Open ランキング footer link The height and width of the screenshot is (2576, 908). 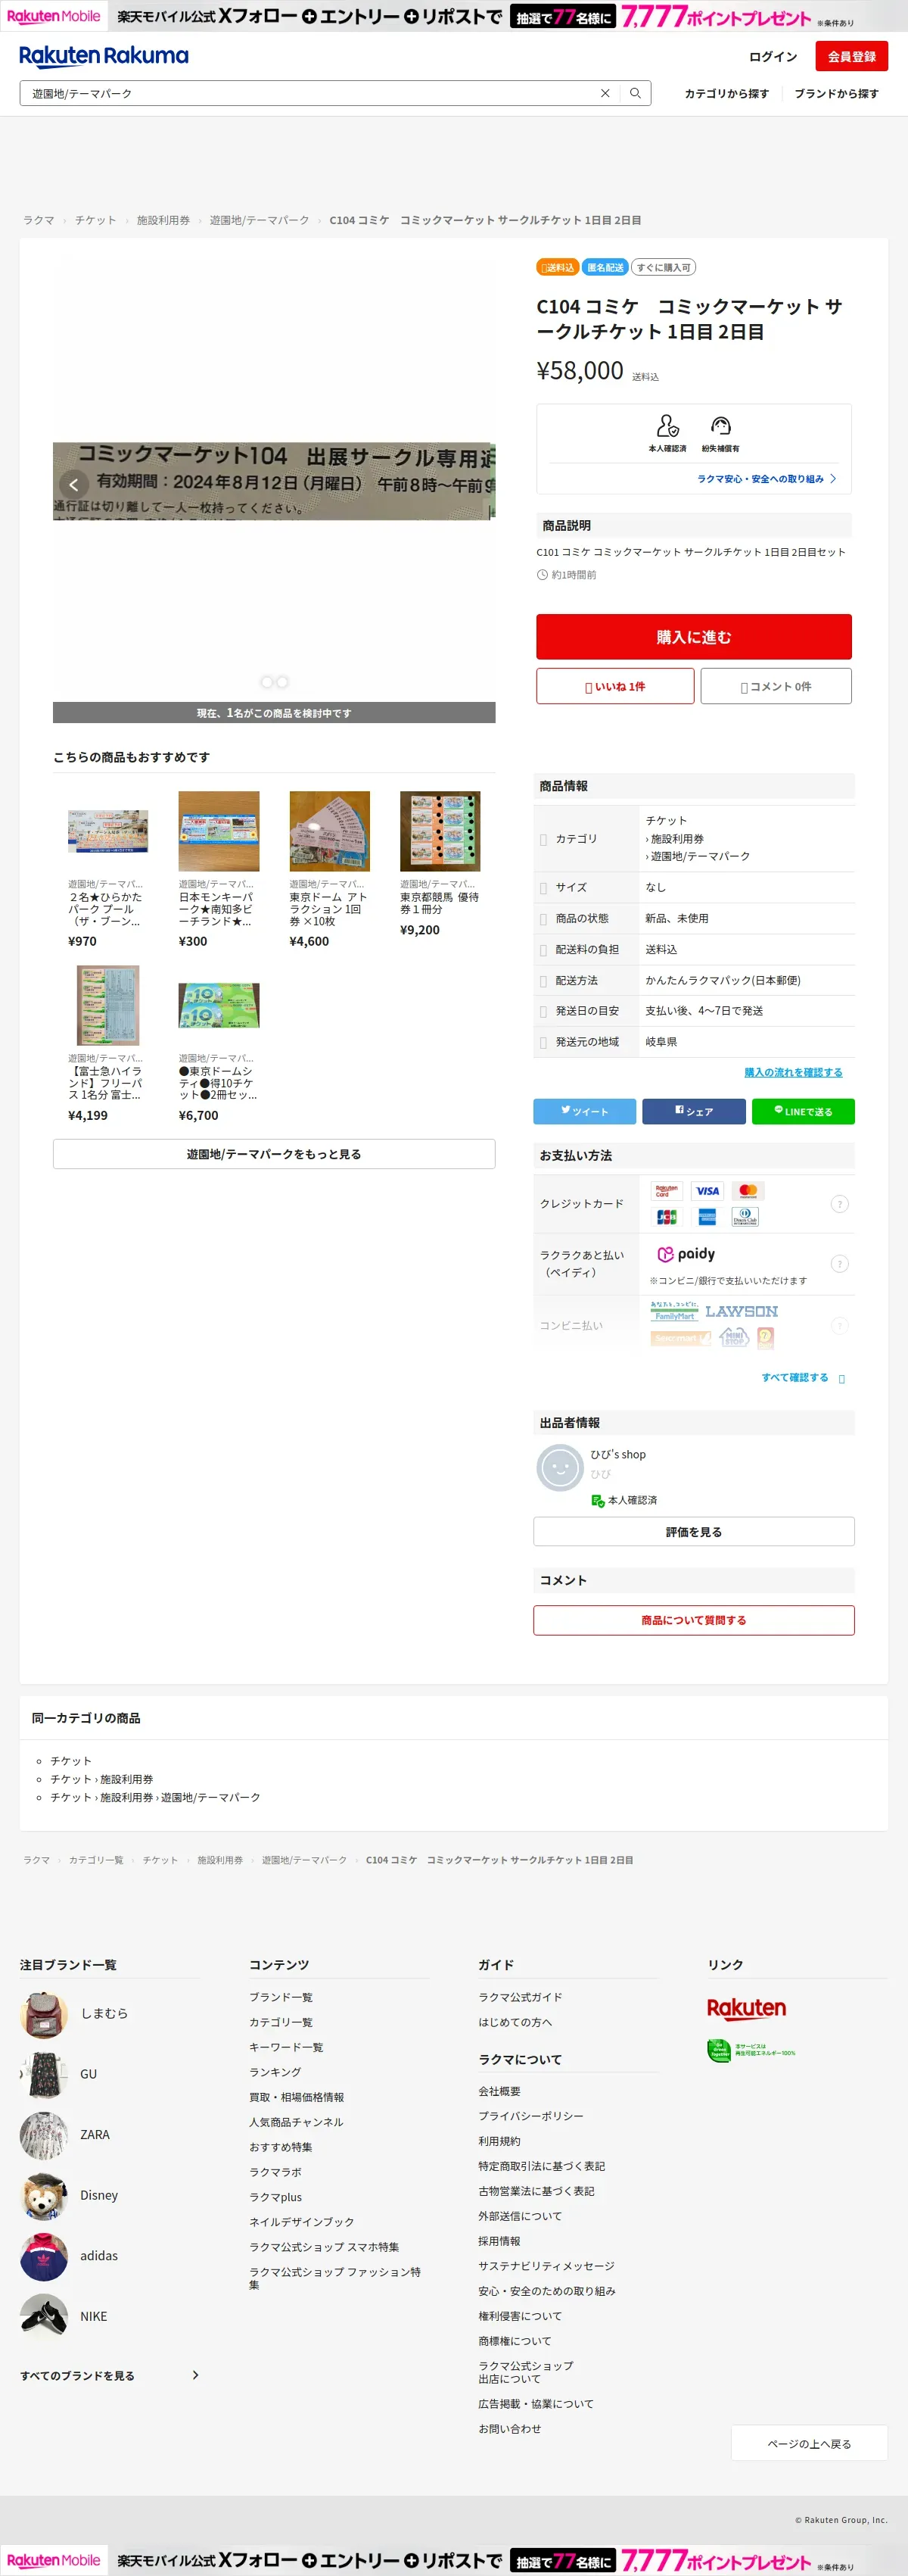[275, 2072]
